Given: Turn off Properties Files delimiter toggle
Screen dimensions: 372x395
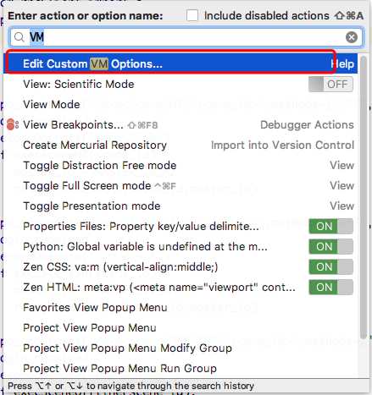Looking at the screenshot, I should (x=330, y=226).
